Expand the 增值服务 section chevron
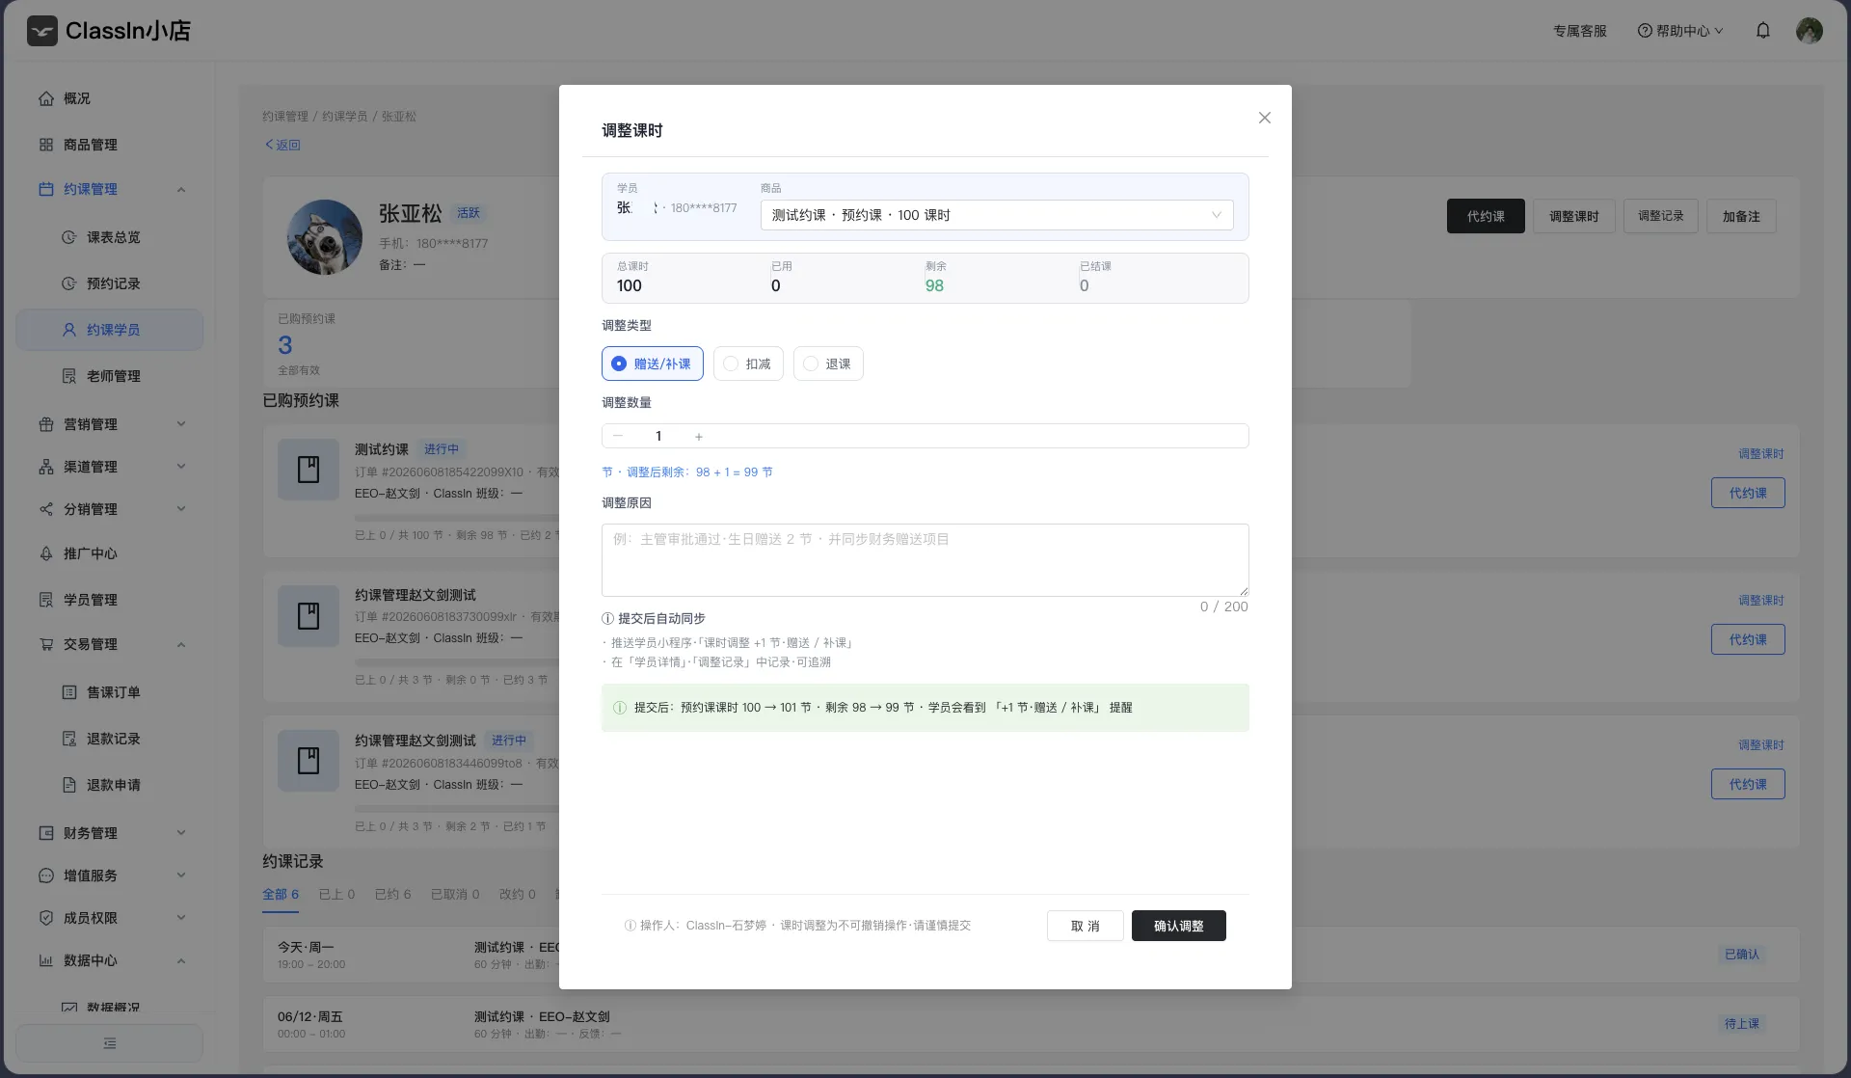Image resolution: width=1851 pixels, height=1078 pixels. 181,876
